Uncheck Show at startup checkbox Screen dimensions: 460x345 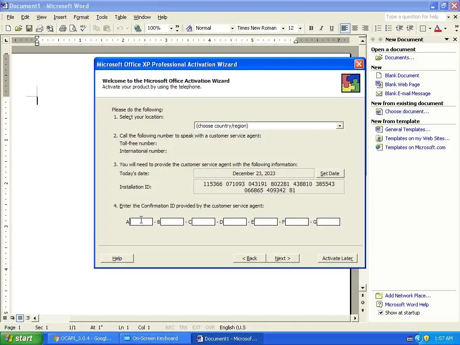point(380,313)
